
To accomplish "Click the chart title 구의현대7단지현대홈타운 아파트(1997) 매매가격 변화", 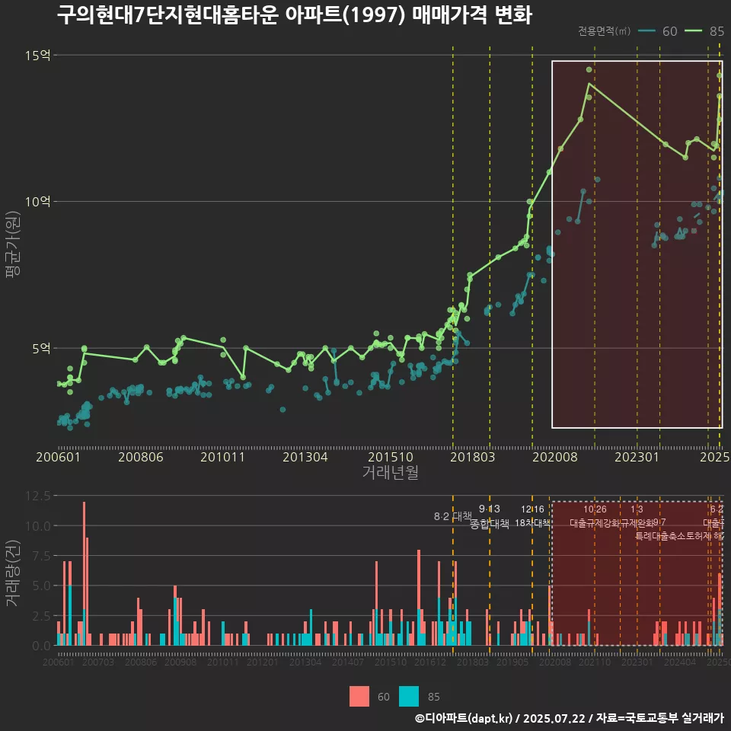I will 294,14.
